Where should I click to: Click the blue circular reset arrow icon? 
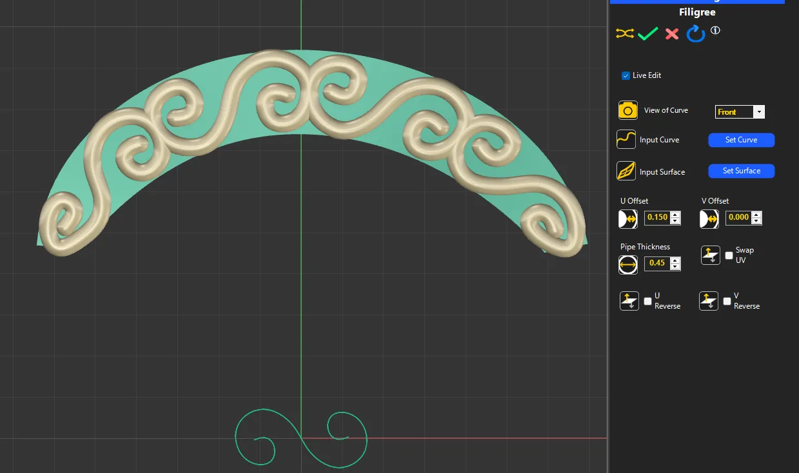(x=696, y=34)
